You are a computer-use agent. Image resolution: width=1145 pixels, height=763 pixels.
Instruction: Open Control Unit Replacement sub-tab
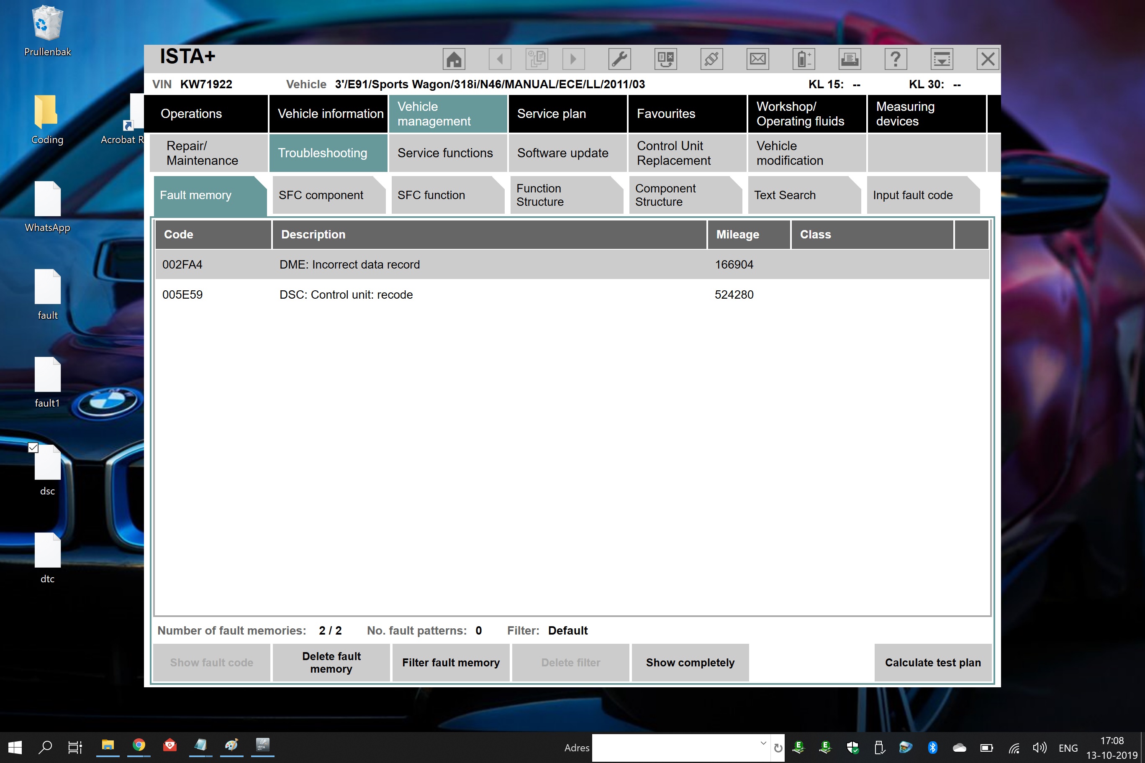point(688,153)
